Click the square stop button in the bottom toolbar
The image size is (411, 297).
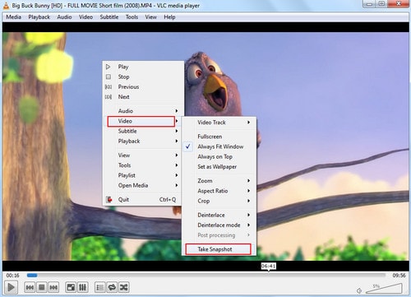click(42, 287)
